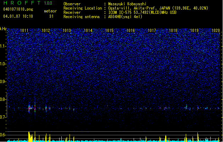
Task: Click the observer name Masayuki Kobayashi
Action: pyautogui.click(x=127, y=4)
